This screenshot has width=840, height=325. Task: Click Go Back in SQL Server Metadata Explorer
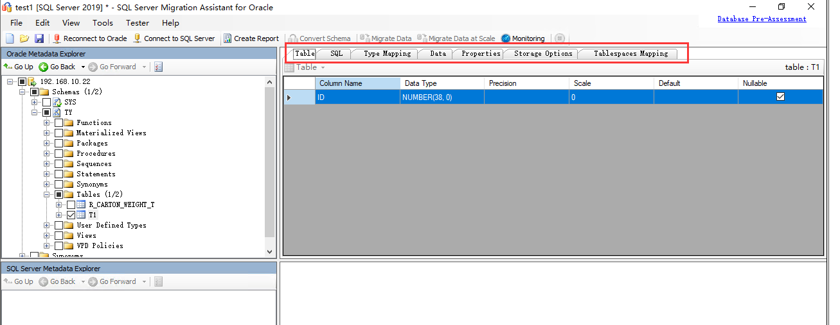57,281
